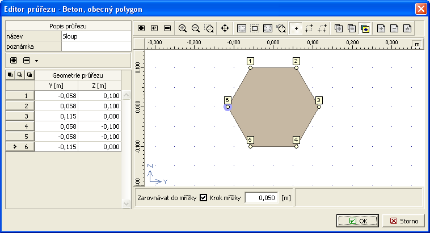Click the previous zoom icon with curved arrow
This screenshot has width=430, height=233.
point(281,28)
